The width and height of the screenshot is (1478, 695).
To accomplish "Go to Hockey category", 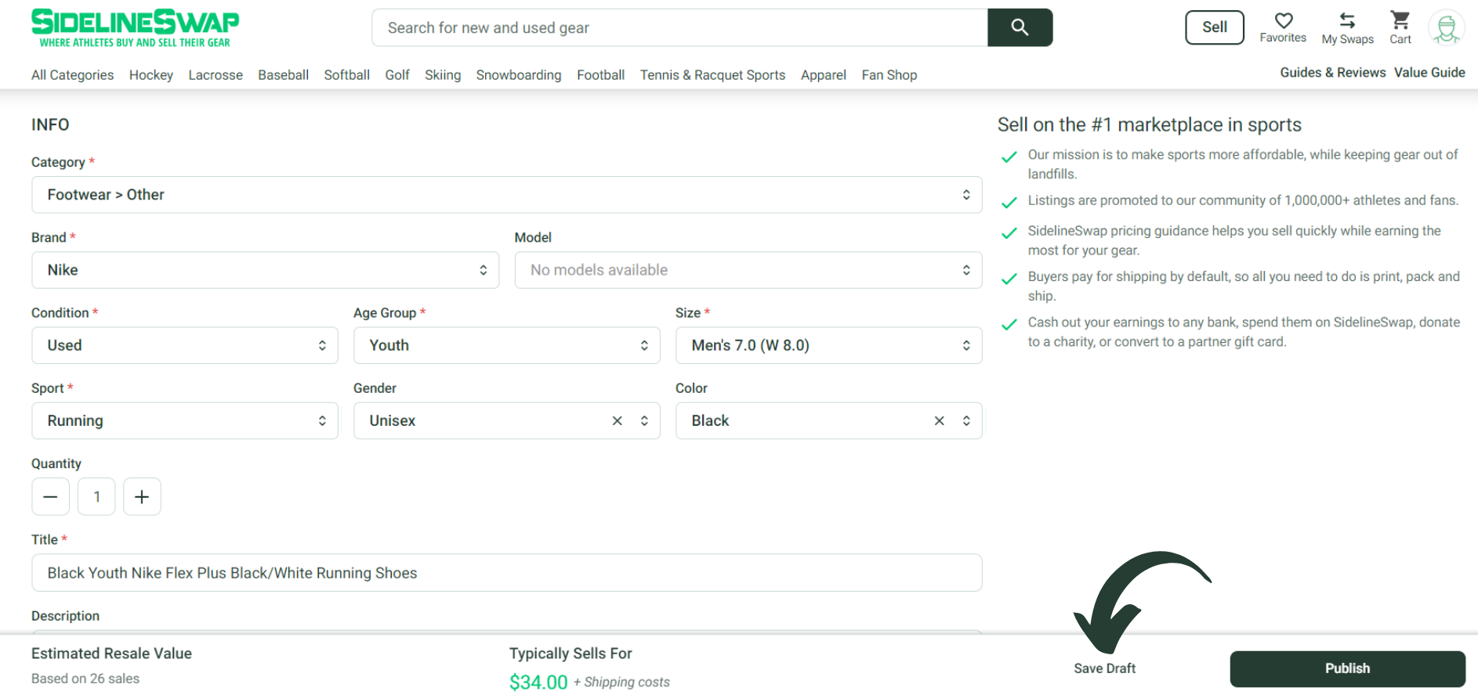I will [150, 75].
